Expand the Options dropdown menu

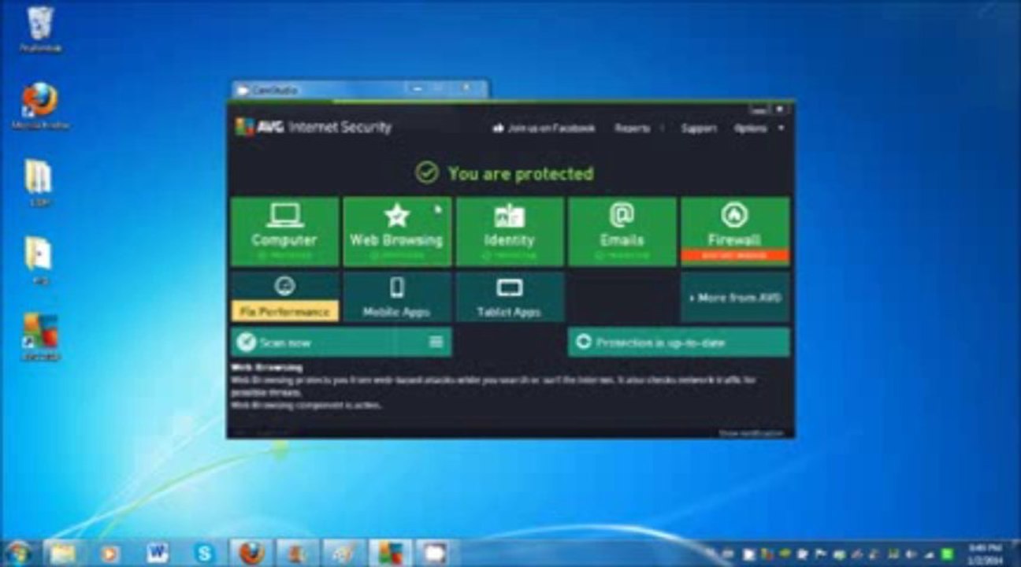[x=759, y=128]
